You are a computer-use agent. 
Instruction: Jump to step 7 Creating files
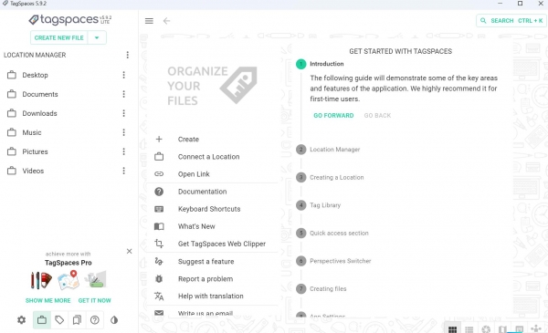(x=321, y=289)
